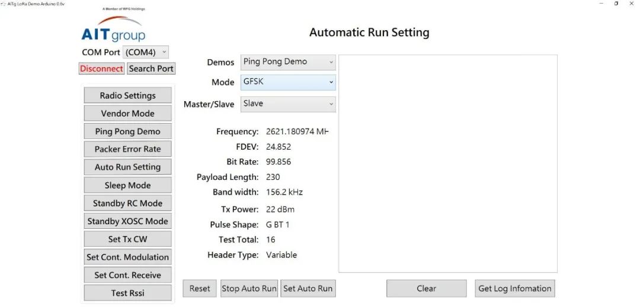Image resolution: width=640 pixels, height=307 pixels.
Task: Click the app icon in title bar
Action: click(4, 4)
